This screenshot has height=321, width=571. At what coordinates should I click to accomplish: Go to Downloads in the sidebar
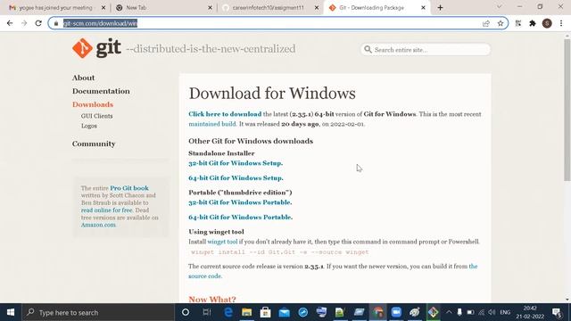pos(93,104)
